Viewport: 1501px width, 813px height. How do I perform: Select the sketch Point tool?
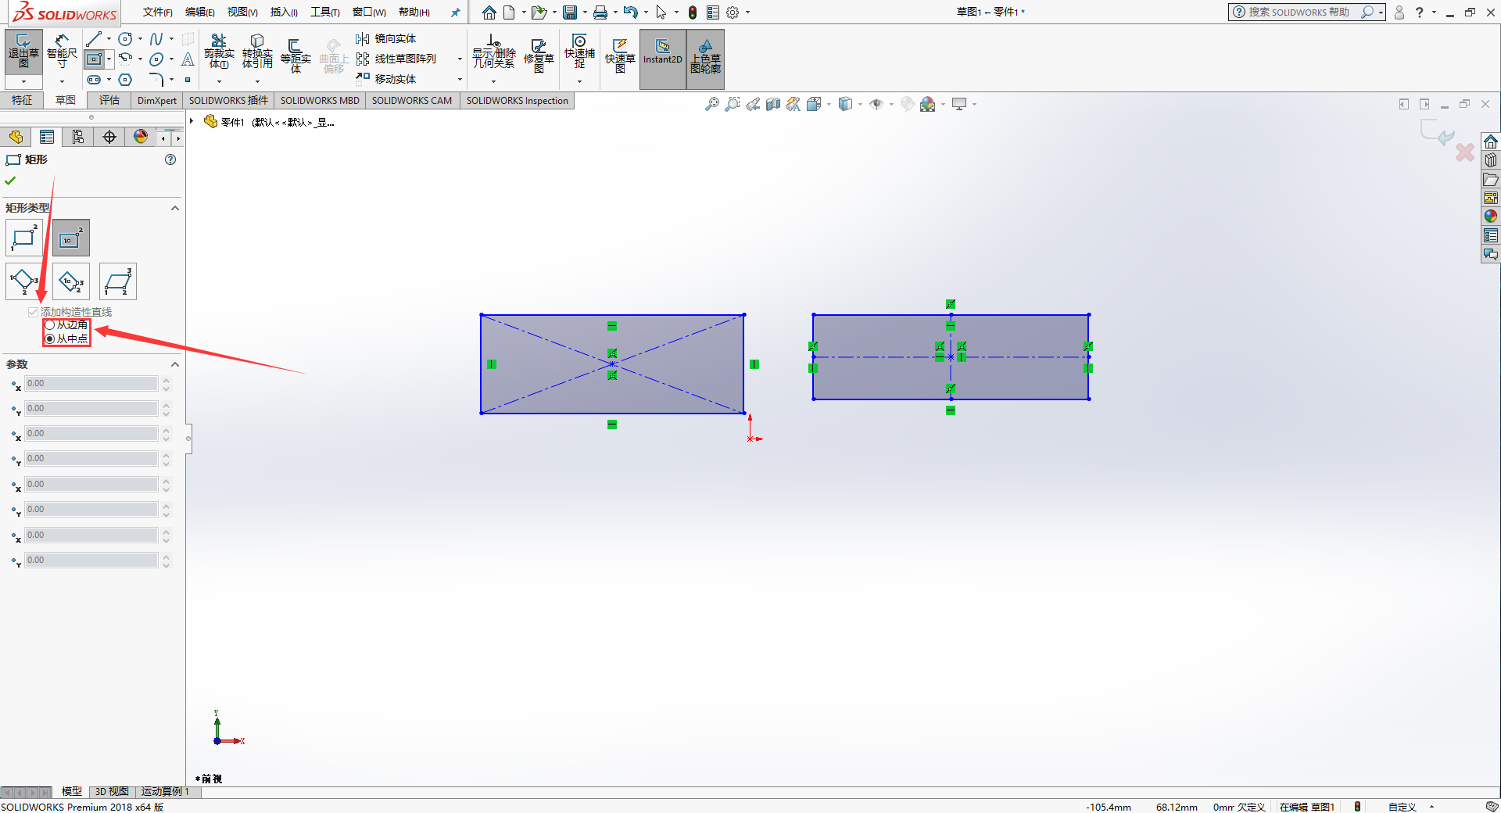(x=188, y=80)
